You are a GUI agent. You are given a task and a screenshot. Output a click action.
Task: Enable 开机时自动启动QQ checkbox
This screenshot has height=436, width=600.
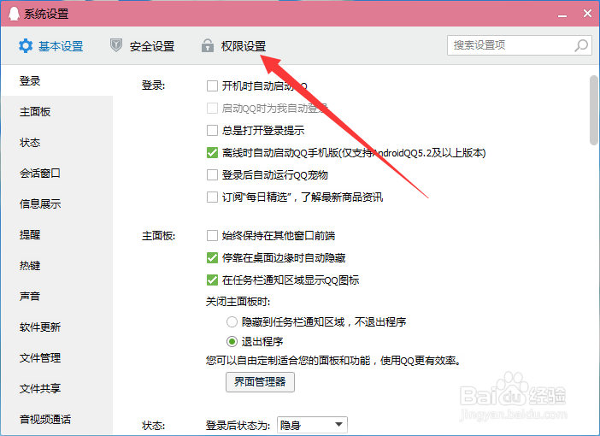tap(212, 85)
